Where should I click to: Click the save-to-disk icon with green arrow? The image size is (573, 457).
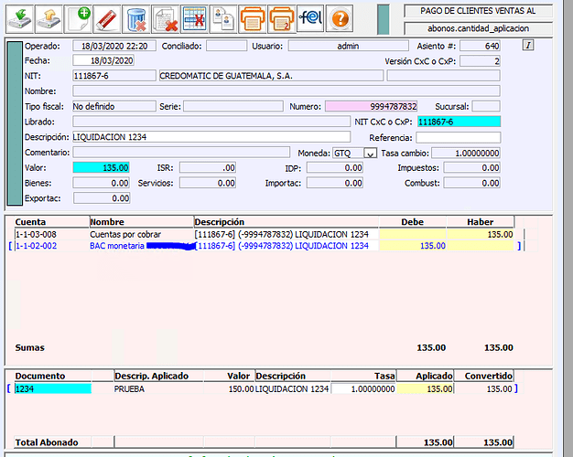(x=19, y=16)
